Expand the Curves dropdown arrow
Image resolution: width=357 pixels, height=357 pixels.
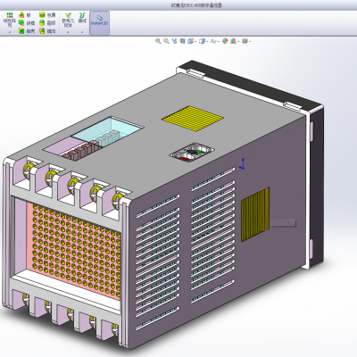tap(82, 32)
